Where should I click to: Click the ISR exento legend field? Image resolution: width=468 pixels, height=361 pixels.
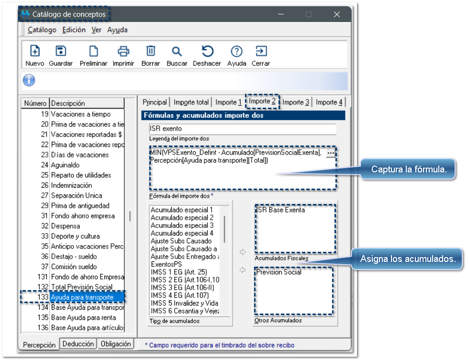242,129
